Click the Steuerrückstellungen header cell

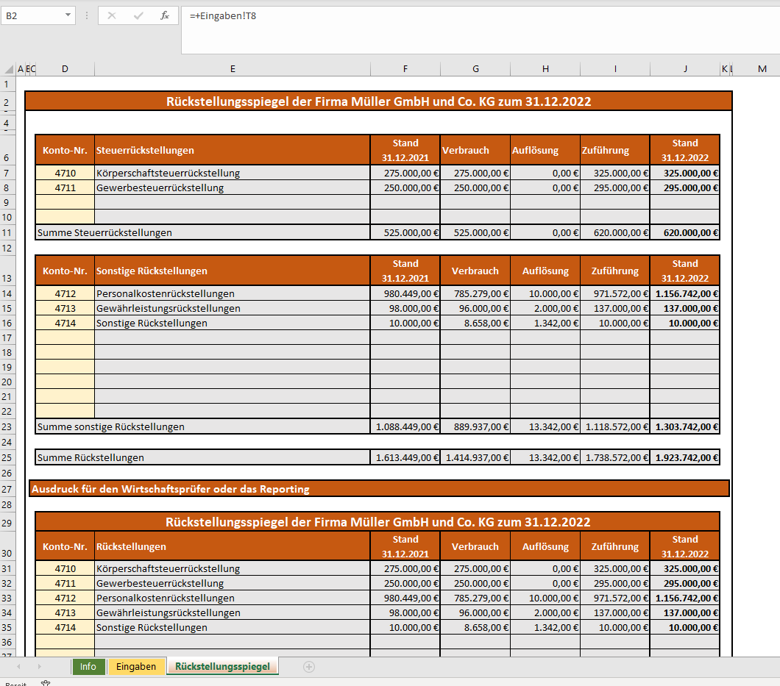coord(233,150)
